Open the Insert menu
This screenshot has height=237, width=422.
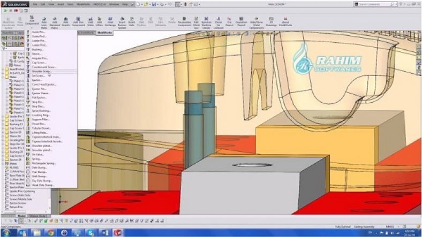click(x=61, y=4)
